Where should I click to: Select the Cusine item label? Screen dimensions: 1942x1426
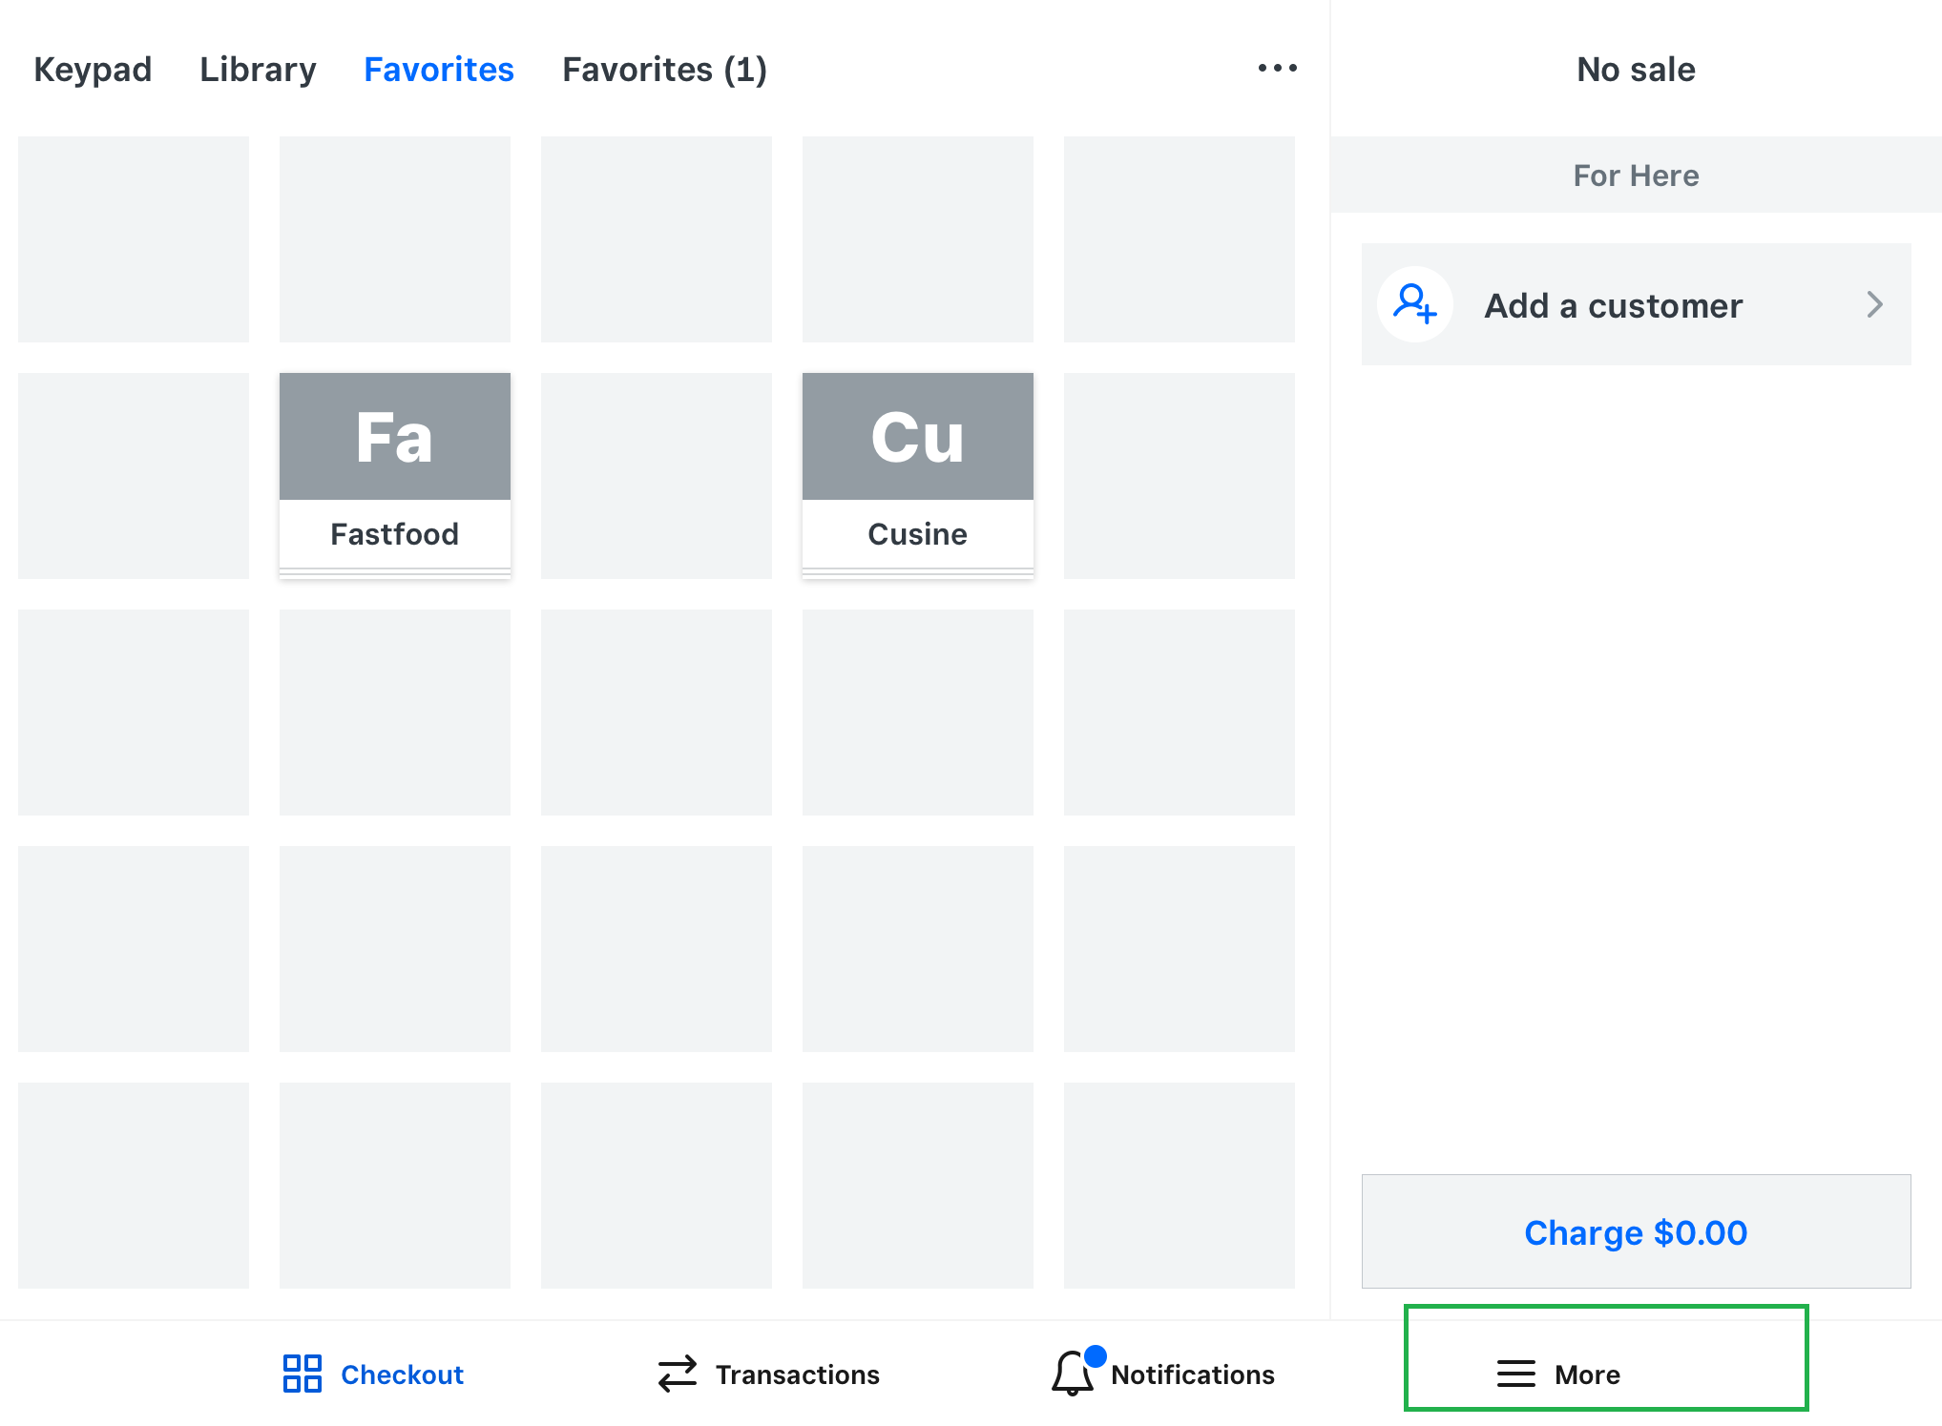(917, 534)
